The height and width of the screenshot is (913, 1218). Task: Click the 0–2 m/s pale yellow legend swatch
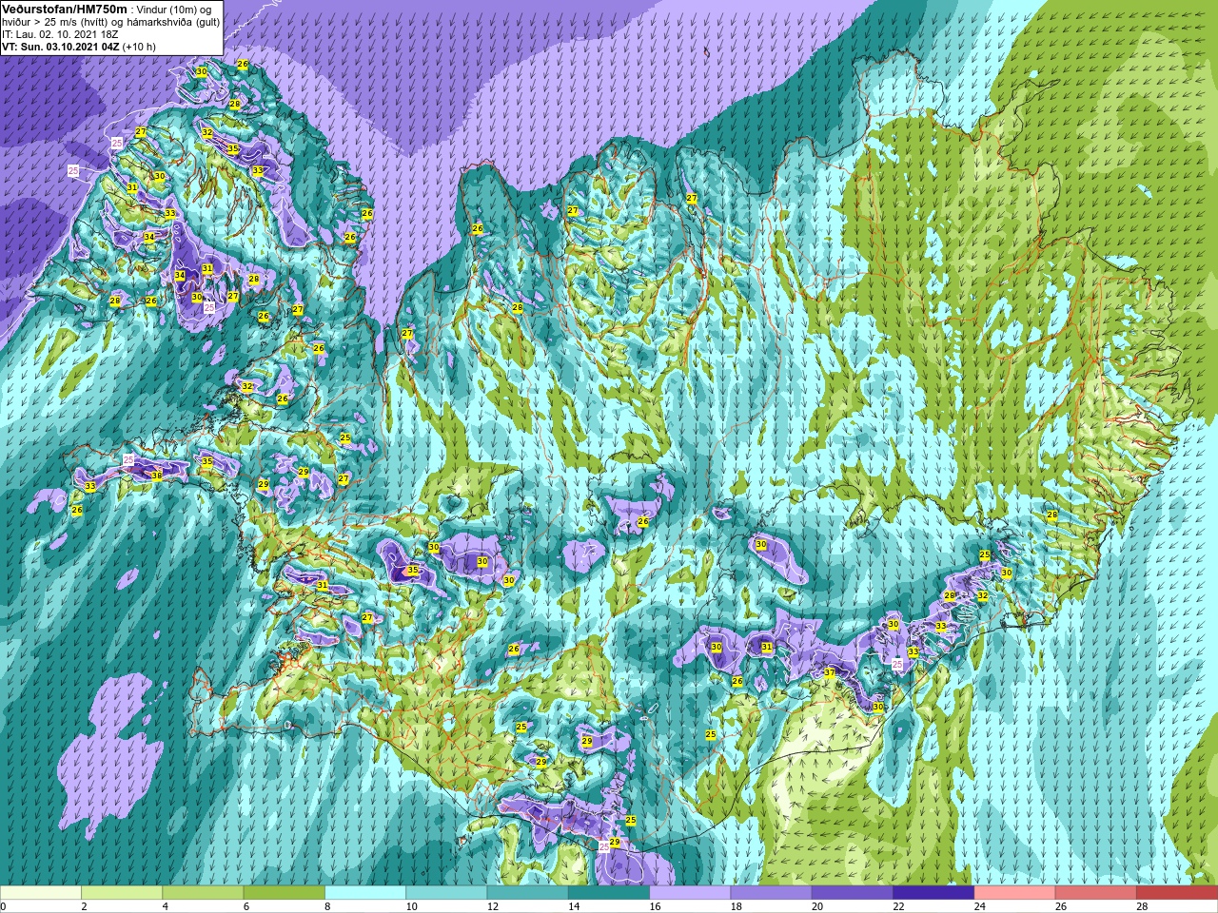[x=41, y=893]
